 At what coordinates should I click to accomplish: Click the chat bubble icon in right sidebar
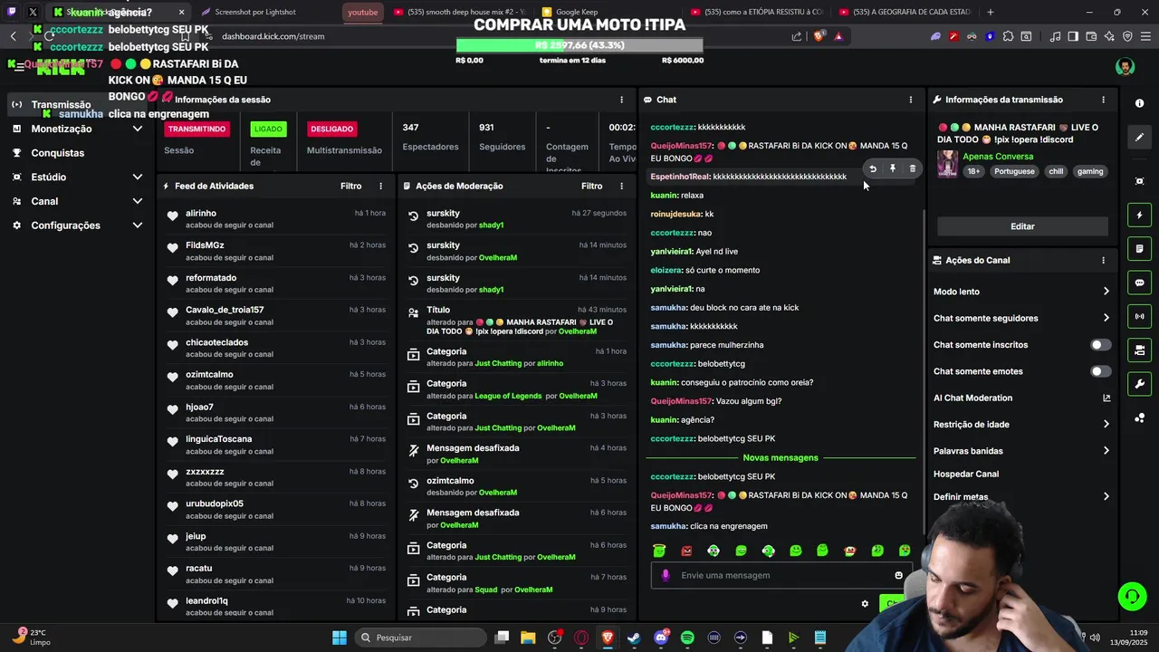click(x=1139, y=283)
